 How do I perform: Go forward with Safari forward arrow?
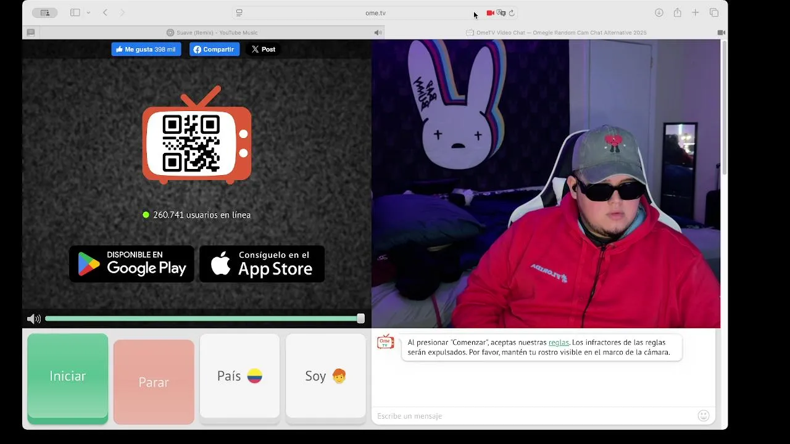click(x=122, y=12)
